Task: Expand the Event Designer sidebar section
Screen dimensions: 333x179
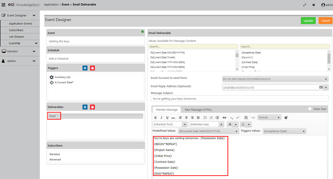Action: (34, 15)
